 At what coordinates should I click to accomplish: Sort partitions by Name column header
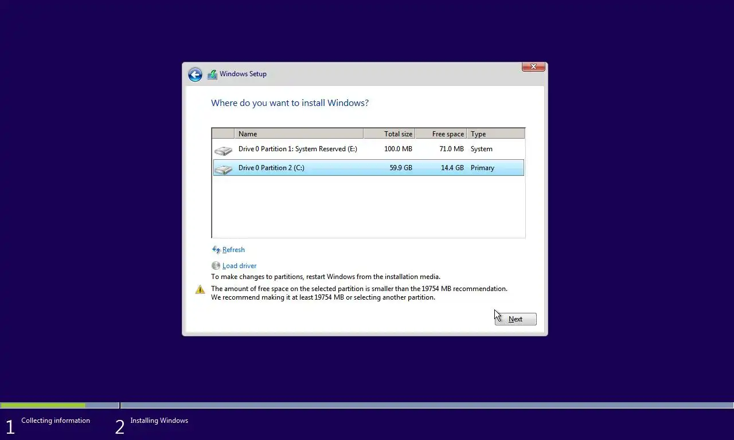(299, 133)
